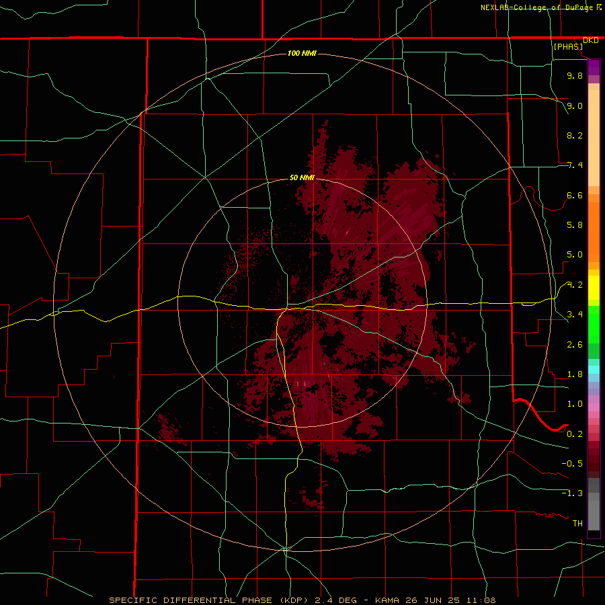The image size is (605, 605).
Task: Click the 7.4 scale value
Action: point(575,165)
